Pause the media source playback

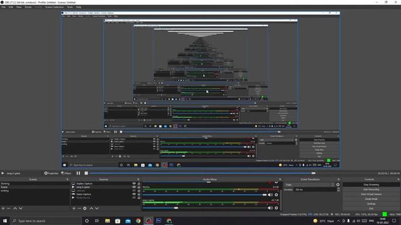(x=78, y=173)
